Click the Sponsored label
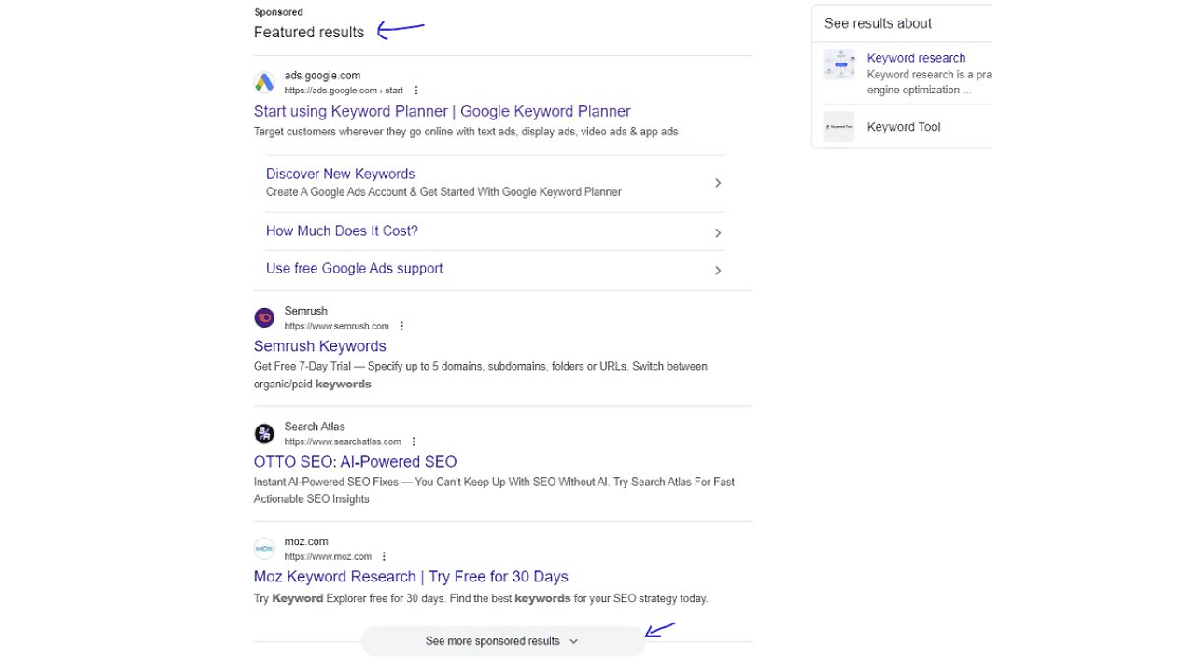The image size is (1195, 672). click(278, 12)
